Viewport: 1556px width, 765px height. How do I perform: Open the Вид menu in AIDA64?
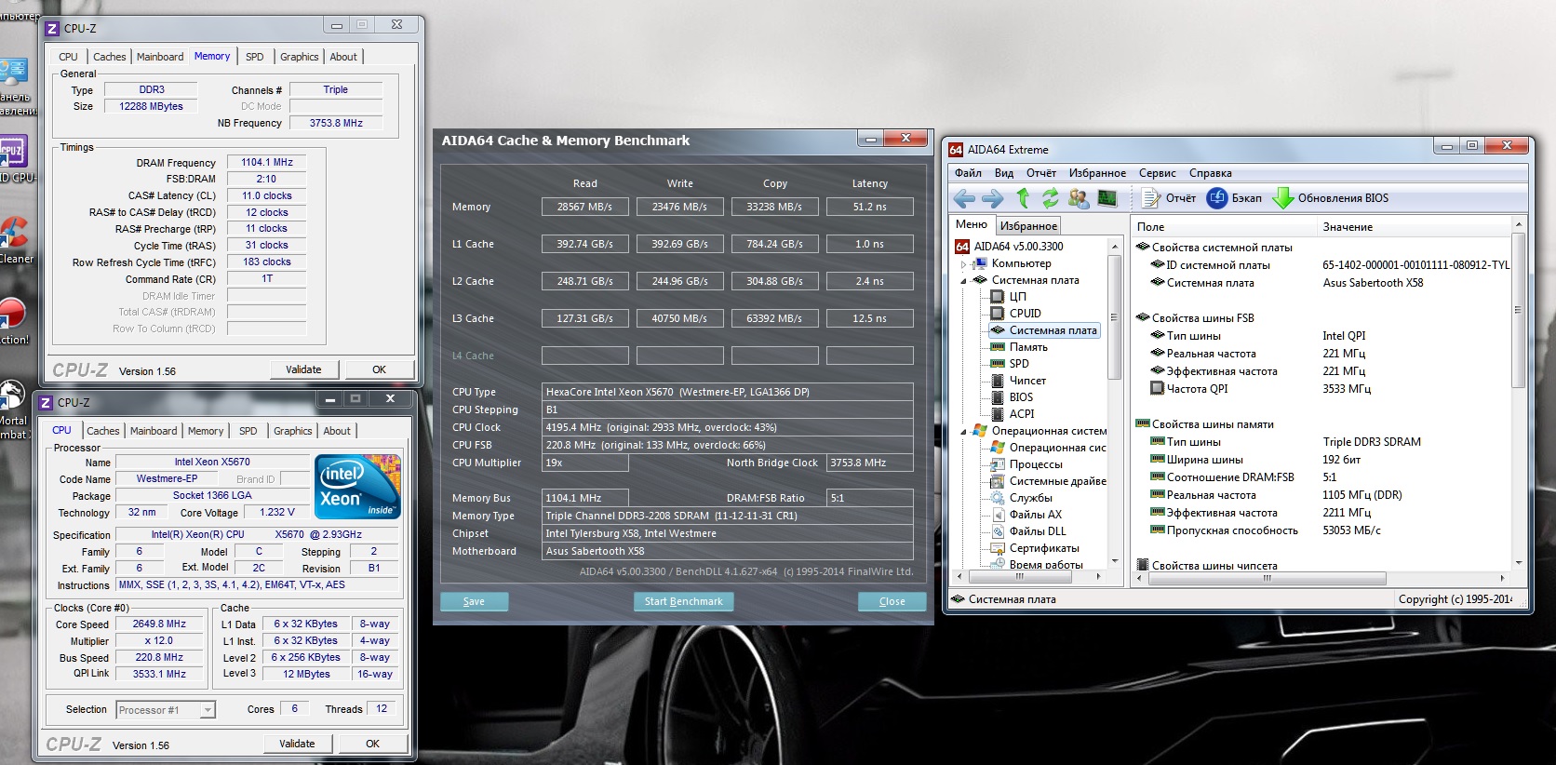point(1004,173)
